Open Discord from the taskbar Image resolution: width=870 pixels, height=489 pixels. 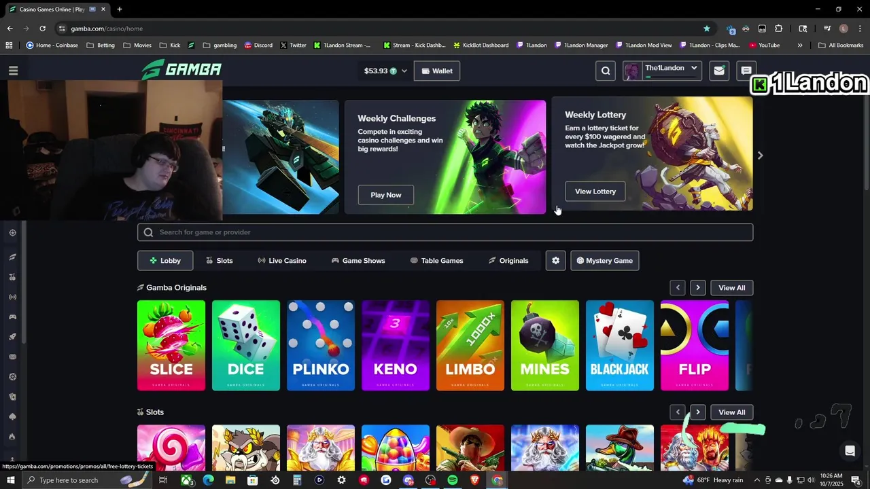point(408,480)
